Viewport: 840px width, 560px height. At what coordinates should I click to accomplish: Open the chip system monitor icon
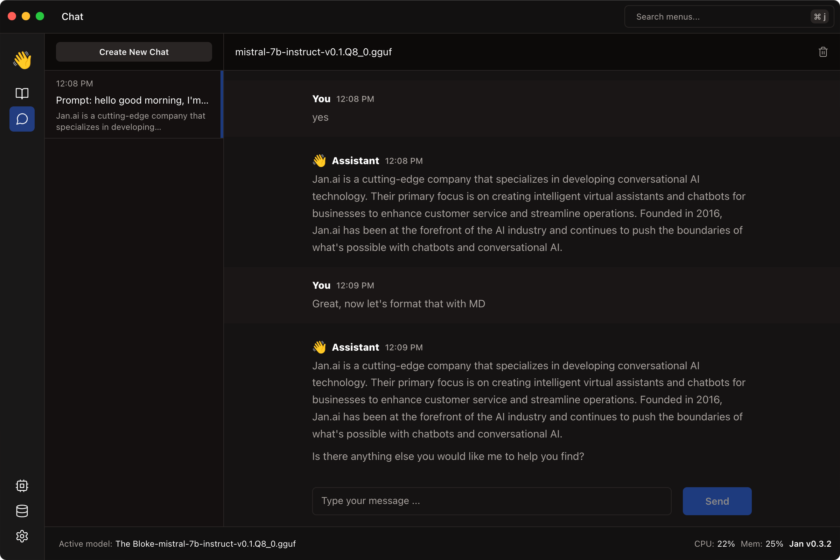[22, 486]
